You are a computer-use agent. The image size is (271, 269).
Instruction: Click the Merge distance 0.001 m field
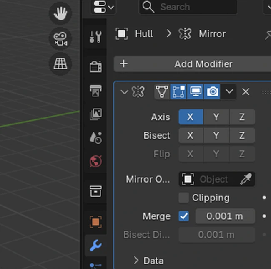[x=225, y=216]
